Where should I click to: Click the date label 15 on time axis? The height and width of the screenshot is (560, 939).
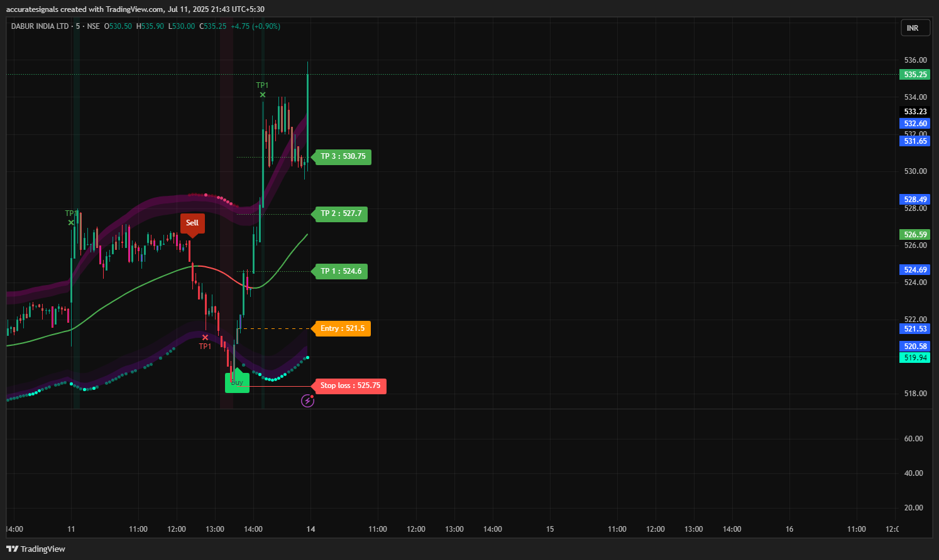pos(550,529)
